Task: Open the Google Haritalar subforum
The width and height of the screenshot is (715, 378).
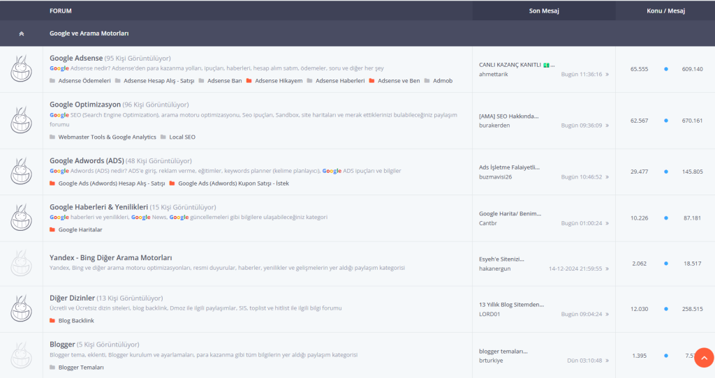Action: coord(80,229)
